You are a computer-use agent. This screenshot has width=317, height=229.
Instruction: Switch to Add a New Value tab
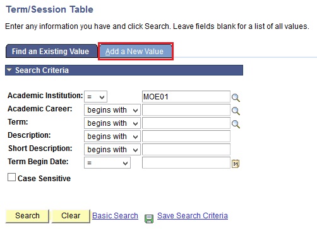click(136, 51)
